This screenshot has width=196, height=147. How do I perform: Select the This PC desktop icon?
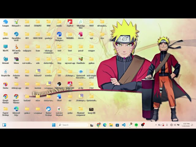tap(6, 48)
